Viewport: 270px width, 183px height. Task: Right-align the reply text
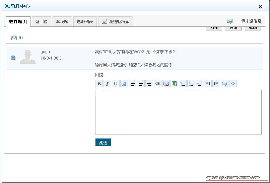149,84
